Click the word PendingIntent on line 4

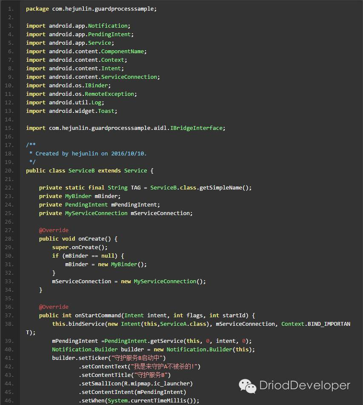[x=109, y=34]
